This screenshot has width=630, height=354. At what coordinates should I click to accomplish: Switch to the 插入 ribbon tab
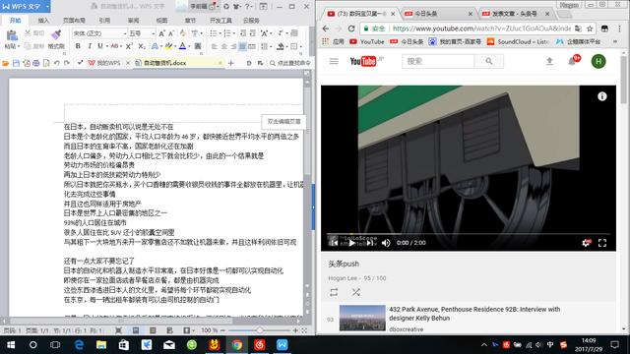pos(43,21)
